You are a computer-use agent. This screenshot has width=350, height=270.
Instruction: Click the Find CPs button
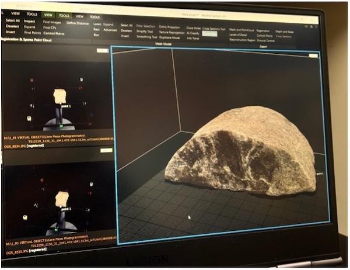point(50,27)
